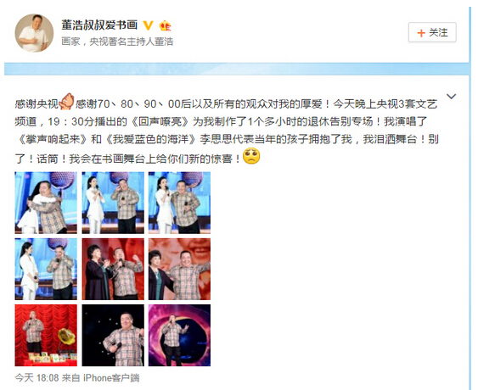Open the purple circular stage photo
The image size is (478, 390).
[179, 335]
